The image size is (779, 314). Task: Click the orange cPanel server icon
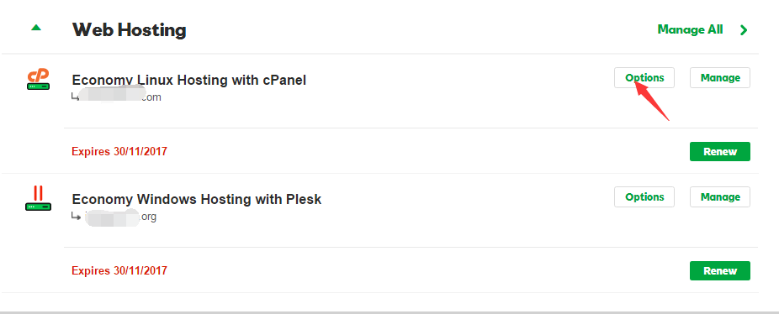[38, 80]
